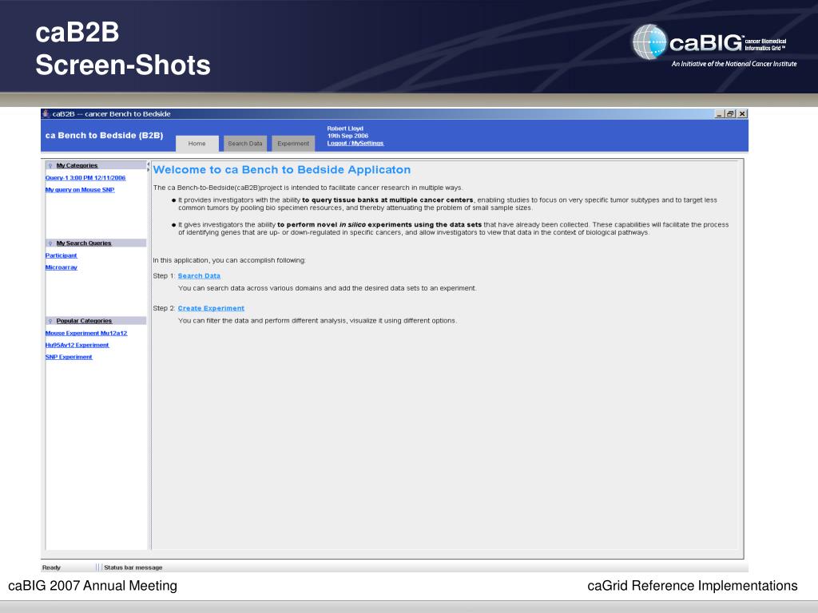Click the Welcome to ca Bench to Bedside heading
The image size is (818, 613).
282,170
